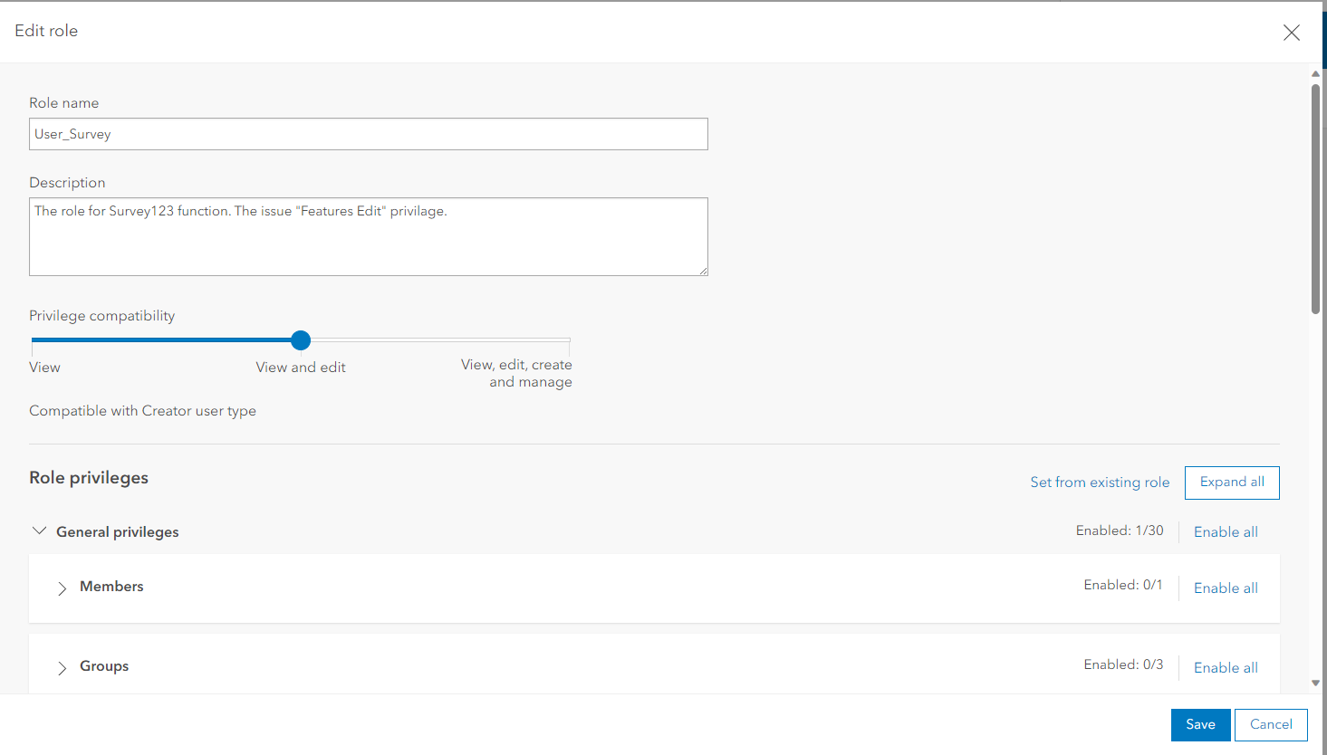The image size is (1327, 755).
Task: Click Expand all to show every privilege
Action: [x=1232, y=483]
